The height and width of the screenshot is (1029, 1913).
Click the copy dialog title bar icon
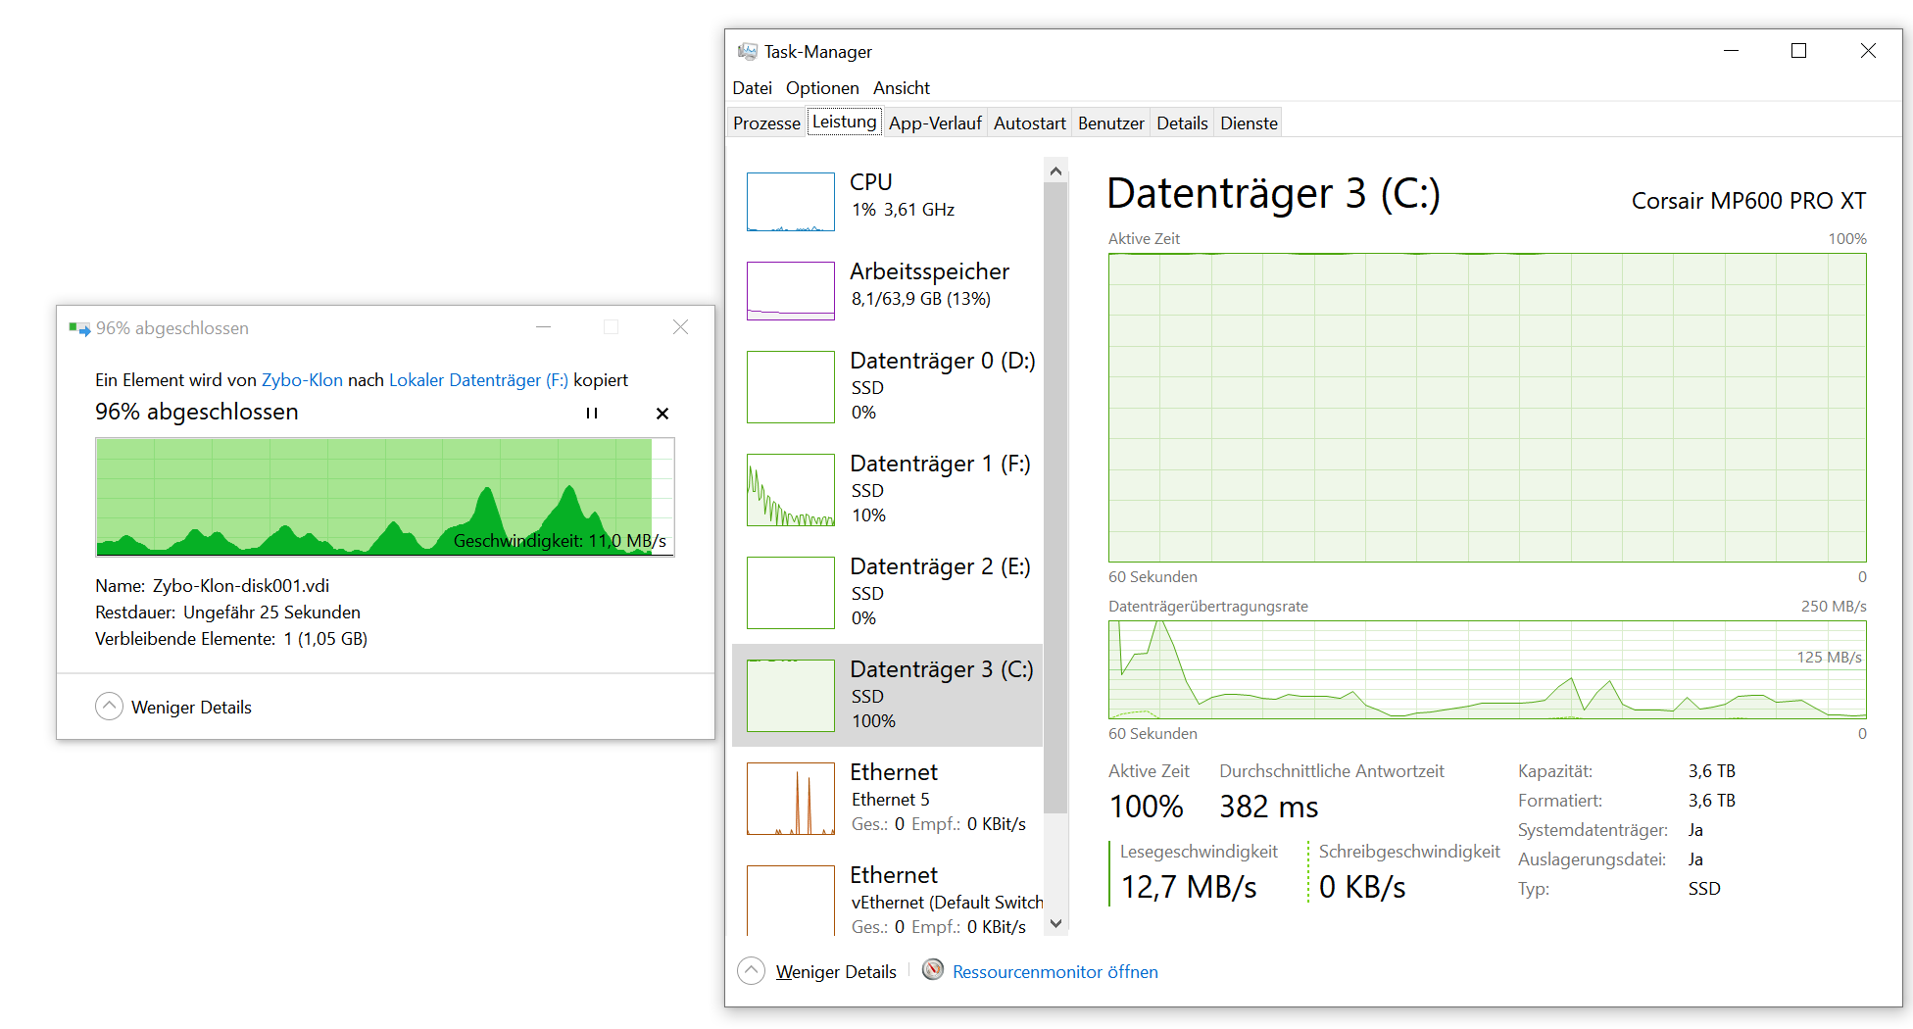(79, 328)
